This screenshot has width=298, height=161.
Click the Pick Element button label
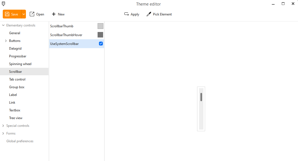[162, 14]
